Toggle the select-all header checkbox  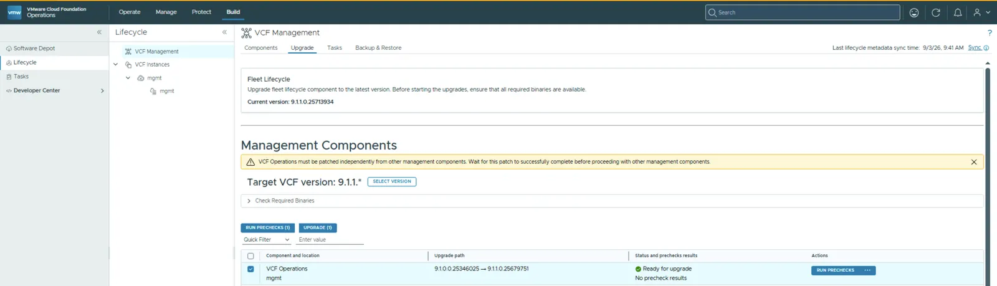[x=250, y=256]
